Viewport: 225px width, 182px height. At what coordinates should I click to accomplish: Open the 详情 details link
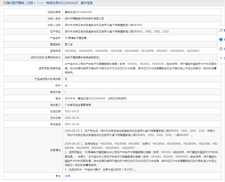pyautogui.click(x=67, y=176)
